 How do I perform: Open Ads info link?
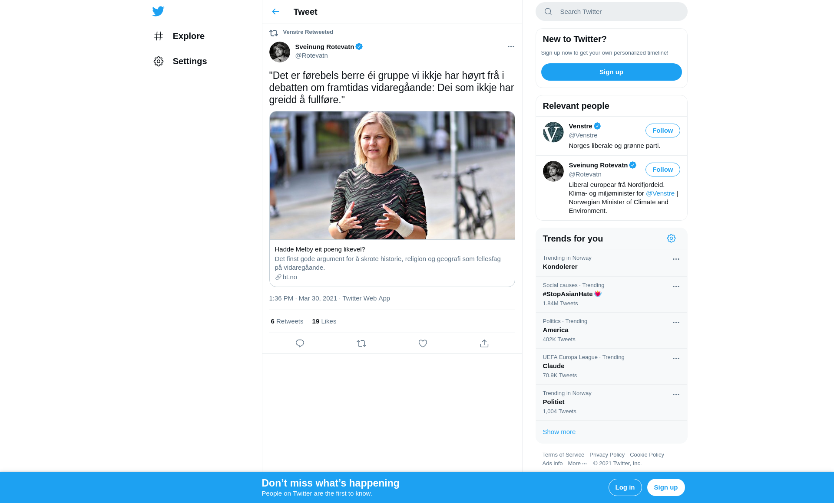pyautogui.click(x=552, y=464)
